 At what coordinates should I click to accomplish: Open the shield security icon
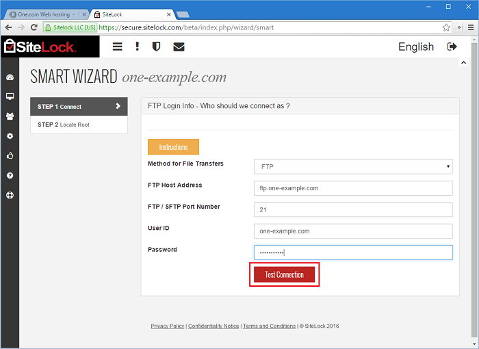click(x=156, y=47)
